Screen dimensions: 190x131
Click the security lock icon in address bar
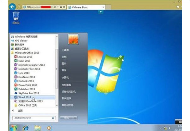click(61, 7)
